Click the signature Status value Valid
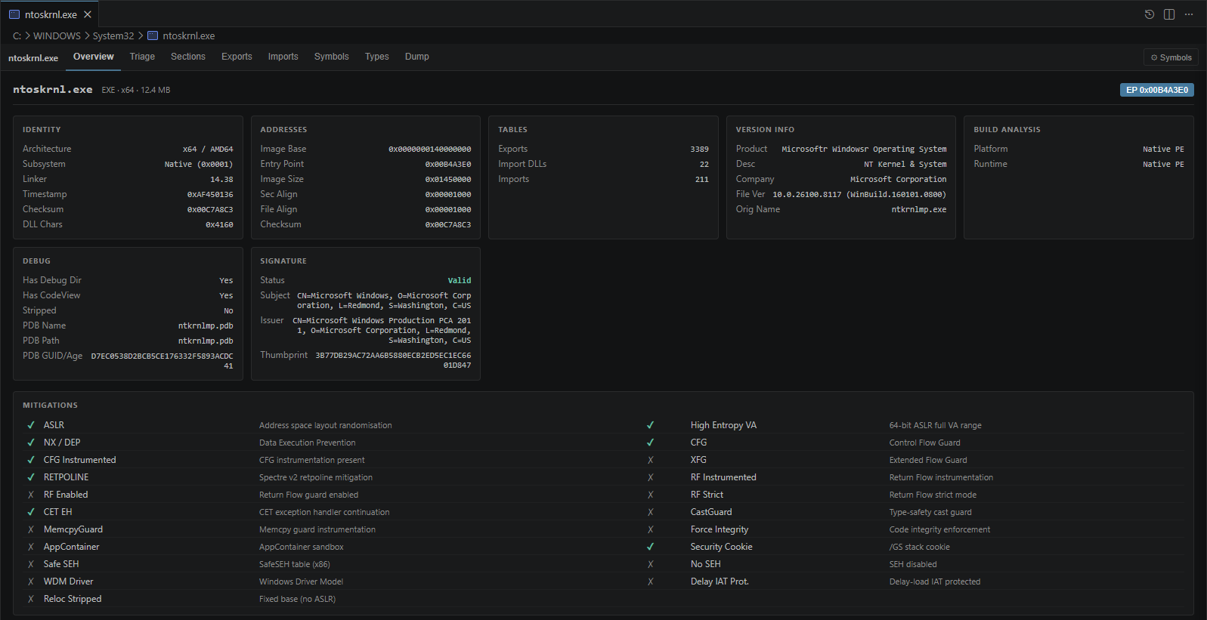Viewport: 1207px width, 620px height. coord(460,281)
